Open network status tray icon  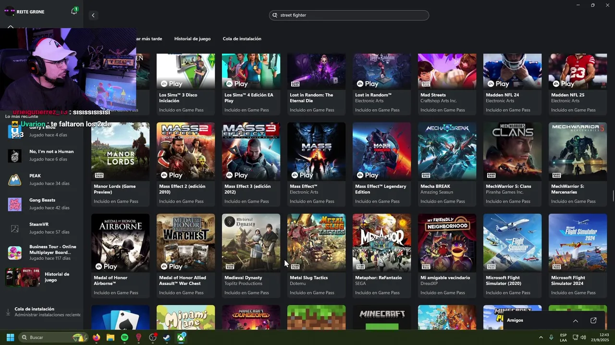click(x=575, y=337)
